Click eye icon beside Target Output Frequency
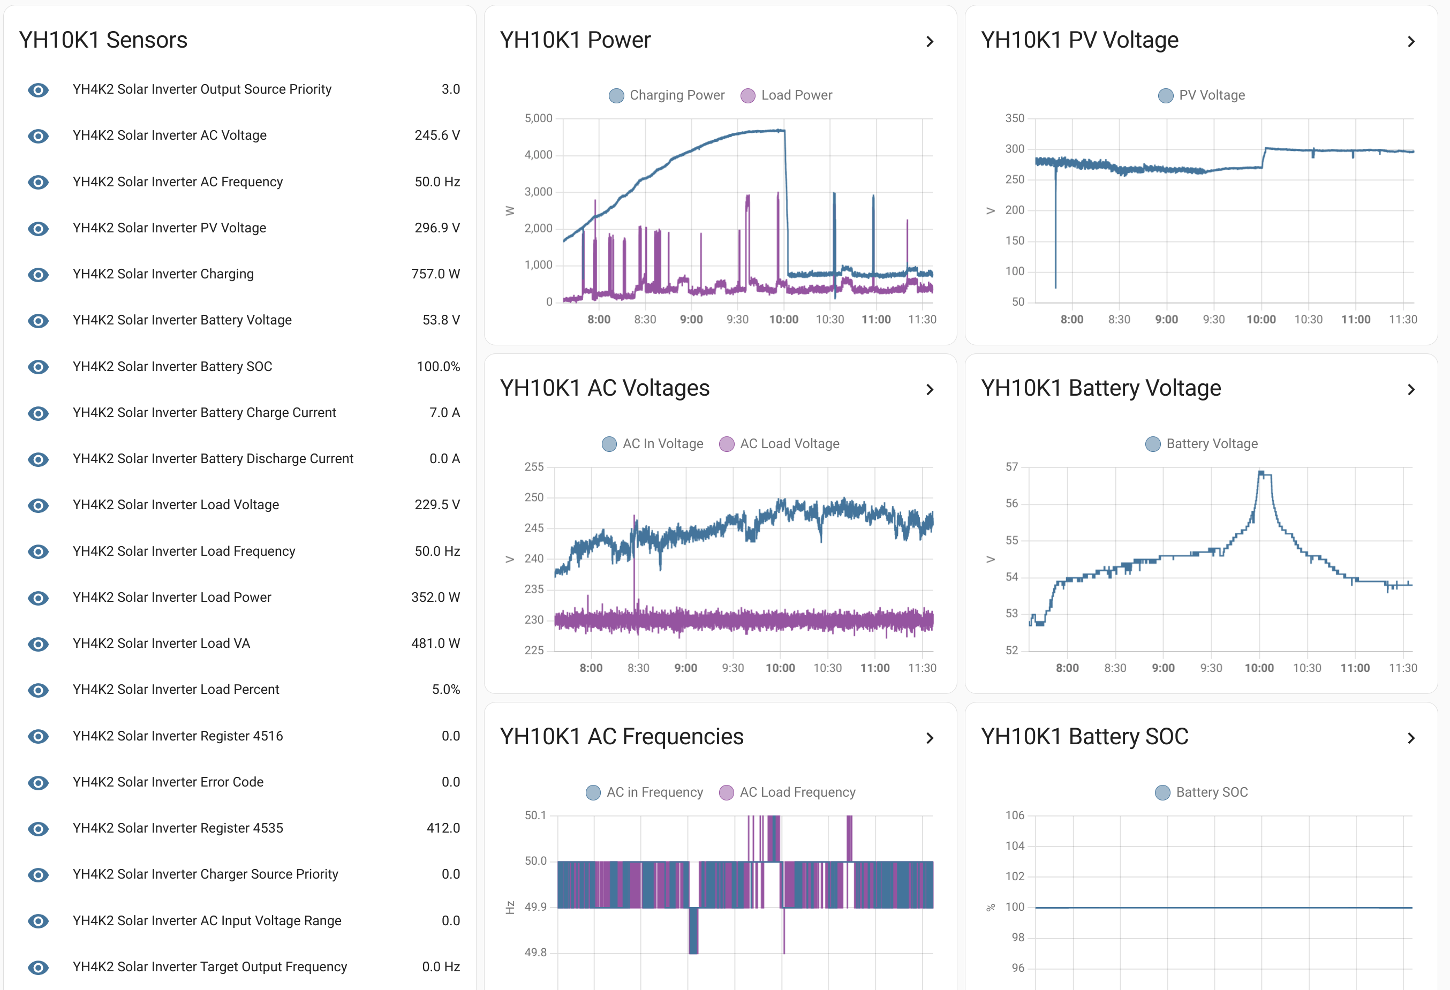1450x990 pixels. 38,967
